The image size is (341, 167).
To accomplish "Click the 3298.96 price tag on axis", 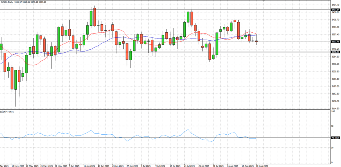I will tap(335, 52).
